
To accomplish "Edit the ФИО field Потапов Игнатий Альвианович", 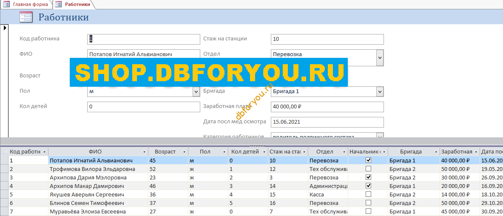I will (x=143, y=54).
